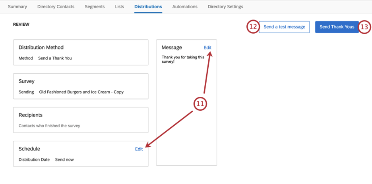The height and width of the screenshot is (184, 372).
Task: Select the Distributions tab
Action: click(148, 7)
